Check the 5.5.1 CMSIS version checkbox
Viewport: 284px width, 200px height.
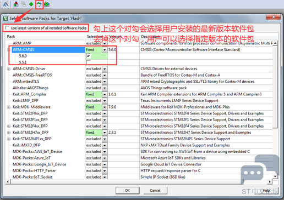(x=88, y=62)
